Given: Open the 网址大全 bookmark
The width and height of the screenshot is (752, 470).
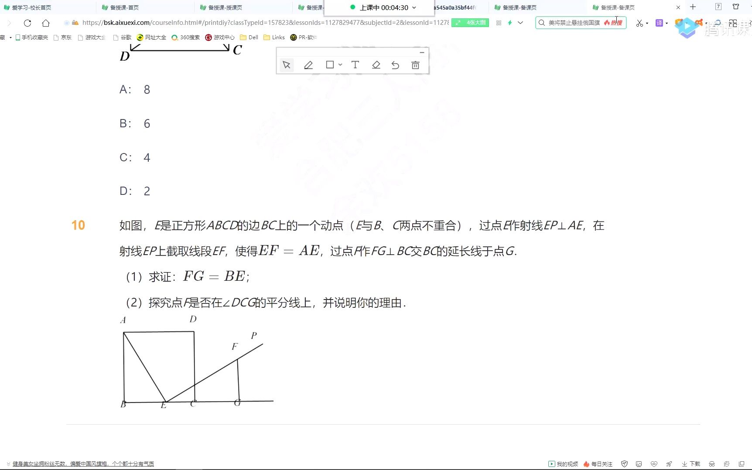Looking at the screenshot, I should 151,37.
